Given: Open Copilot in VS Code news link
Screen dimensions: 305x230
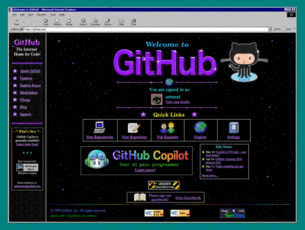Looking at the screenshot, I should click(x=226, y=154).
